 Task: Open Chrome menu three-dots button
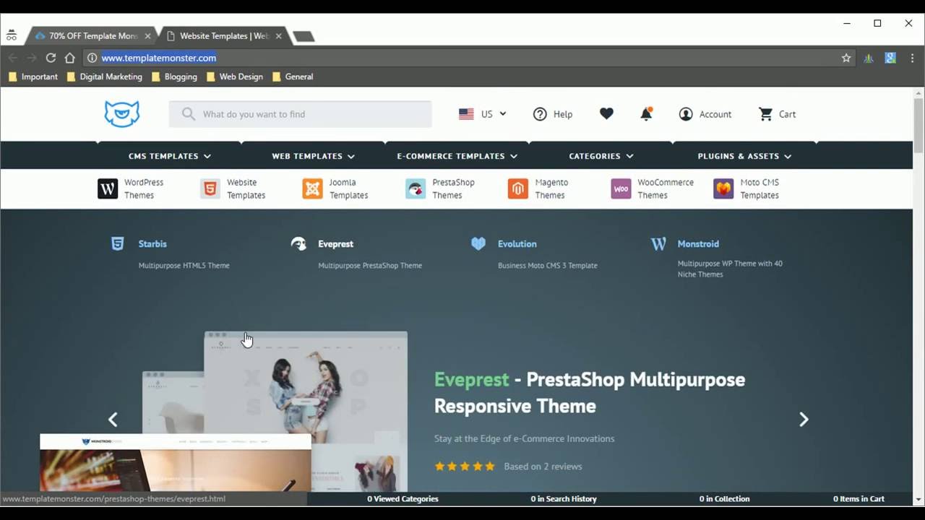pos(911,58)
